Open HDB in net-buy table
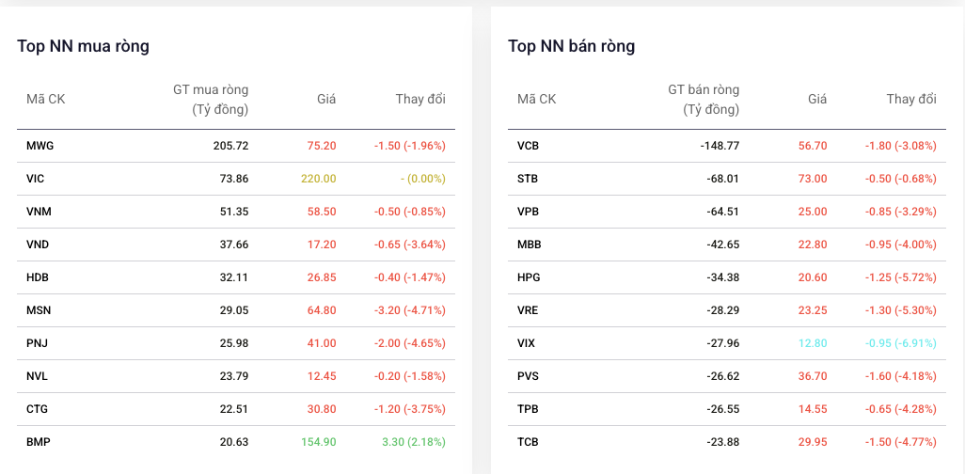 click(38, 277)
